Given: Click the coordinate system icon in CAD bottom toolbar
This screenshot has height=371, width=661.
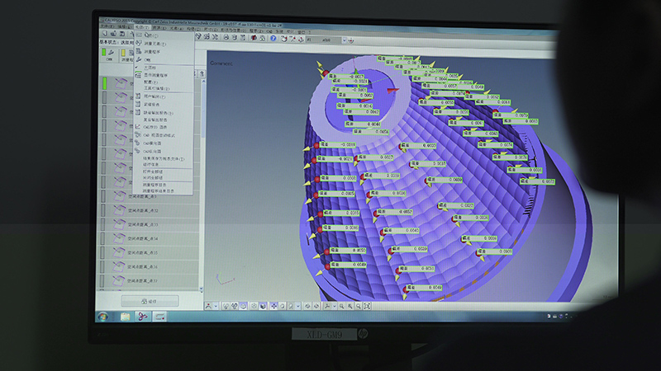Looking at the screenshot, I should coord(208,306).
